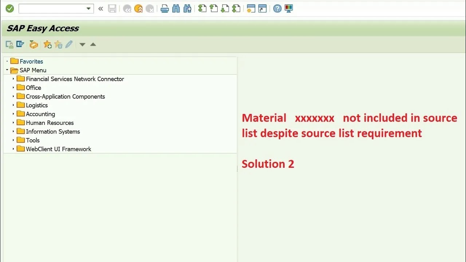Screen dimensions: 466x262
Task: Expand the Human Resources folder arrow
Action: (13, 122)
